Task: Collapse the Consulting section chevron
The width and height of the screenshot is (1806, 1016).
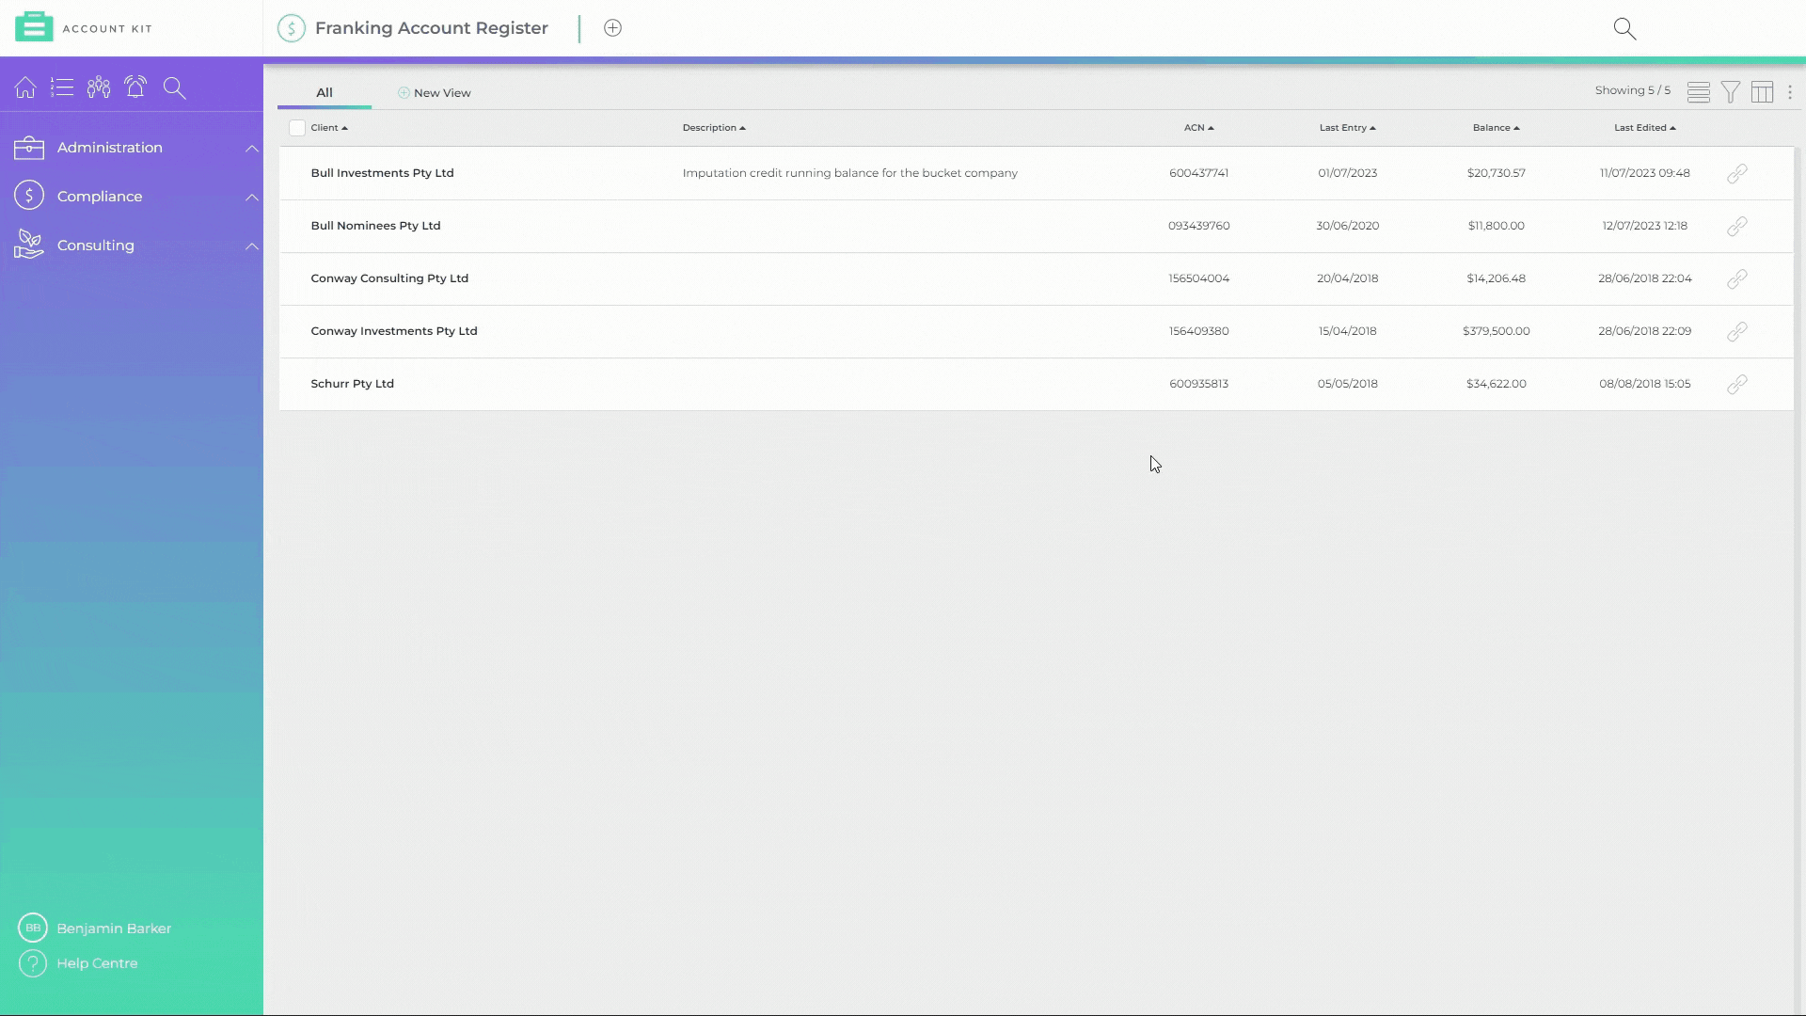Action: click(252, 246)
